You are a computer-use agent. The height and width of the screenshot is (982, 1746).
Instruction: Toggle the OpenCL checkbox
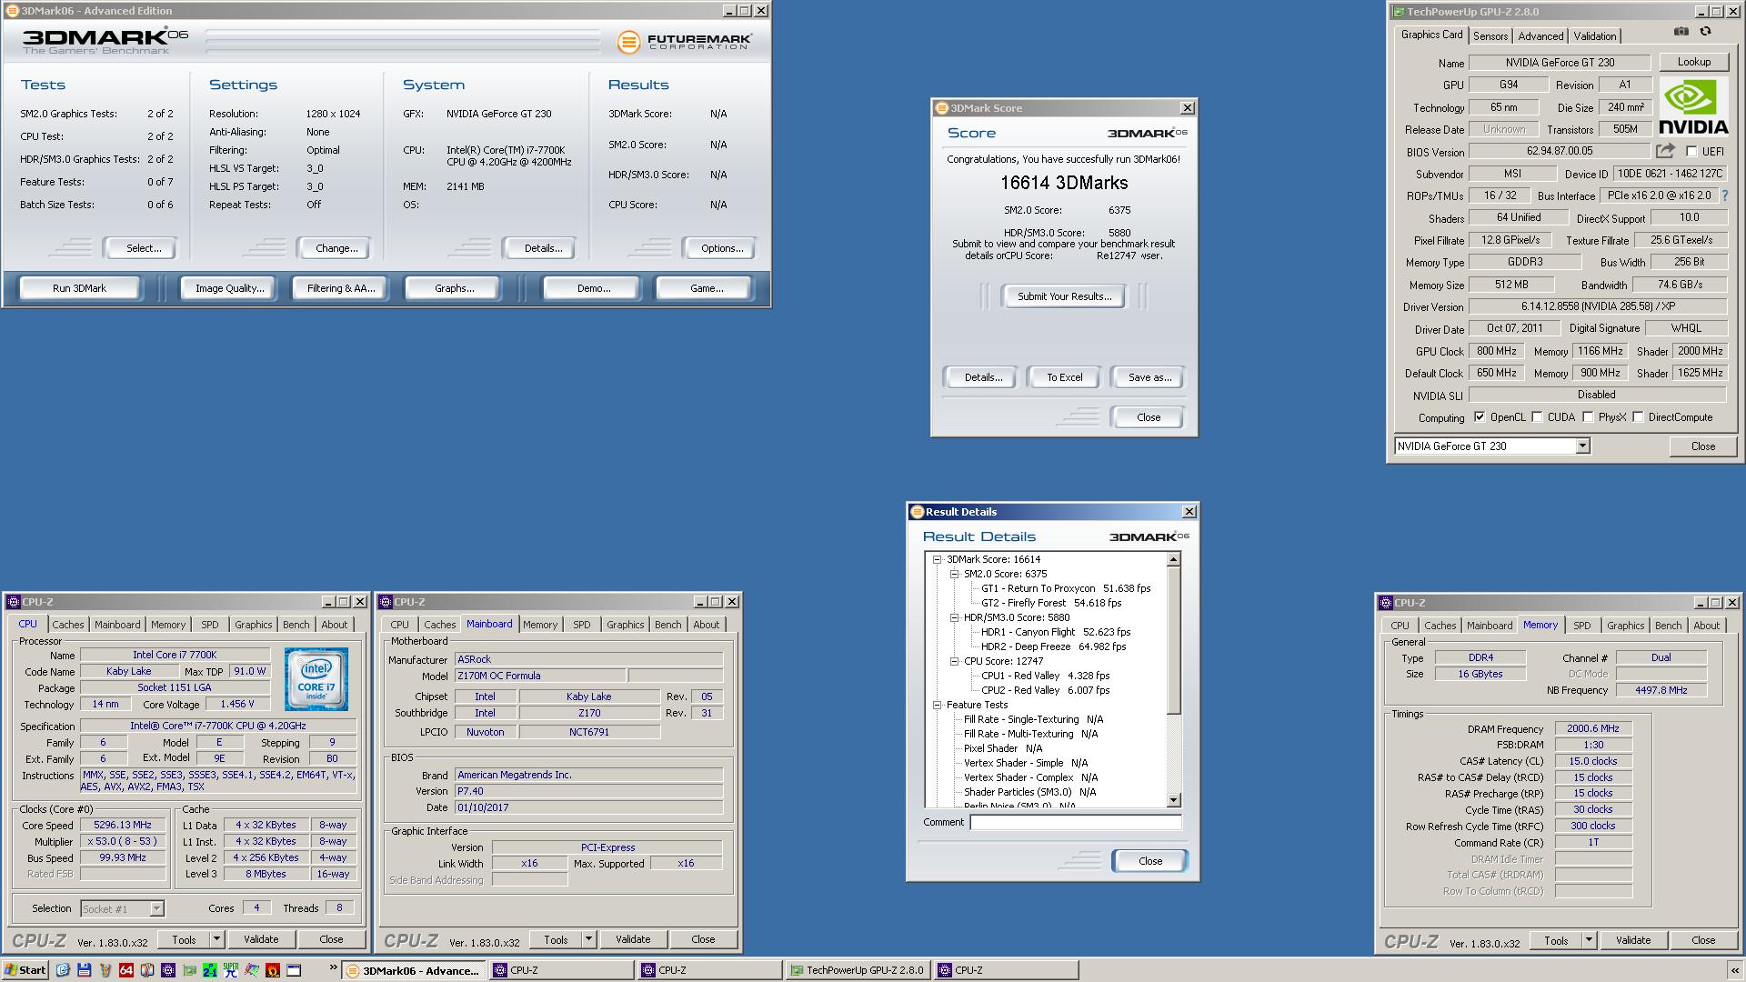point(1480,417)
